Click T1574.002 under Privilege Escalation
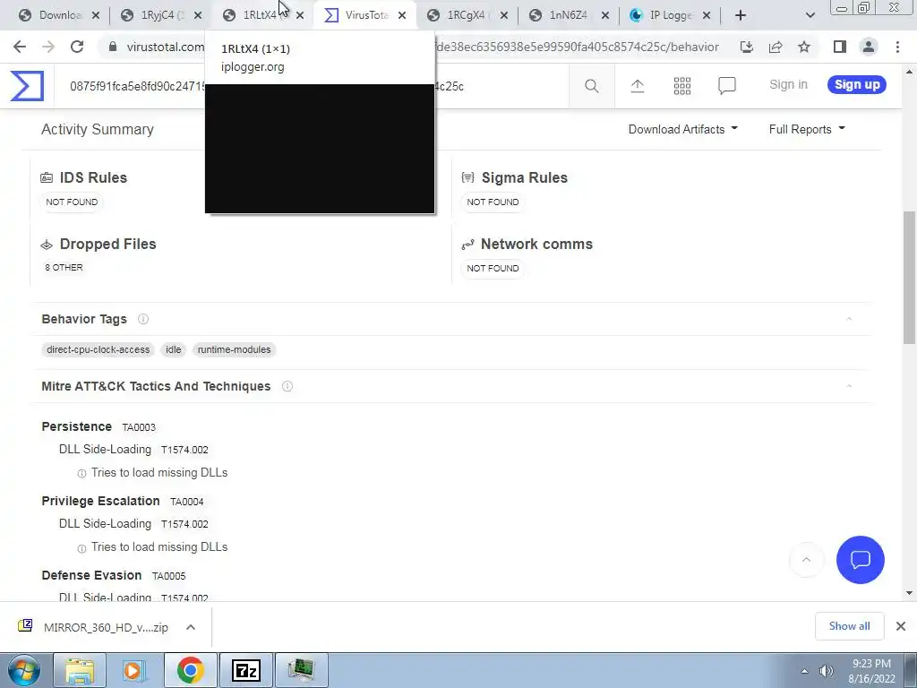Screen dimensions: 917x688 (184, 524)
